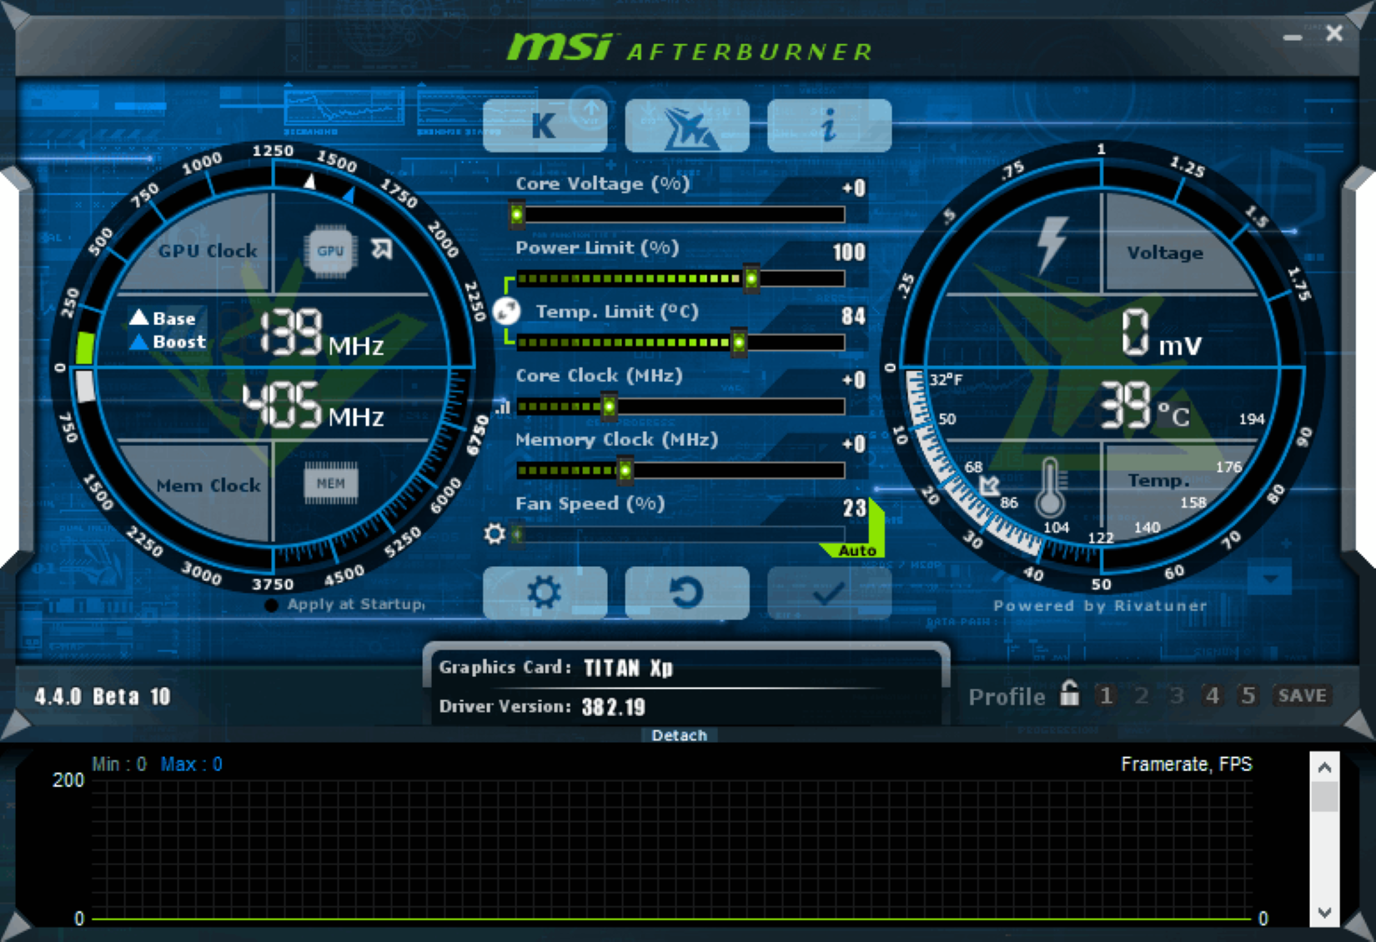Click the Fan Speed slider track
The image size is (1376, 942).
[681, 534]
